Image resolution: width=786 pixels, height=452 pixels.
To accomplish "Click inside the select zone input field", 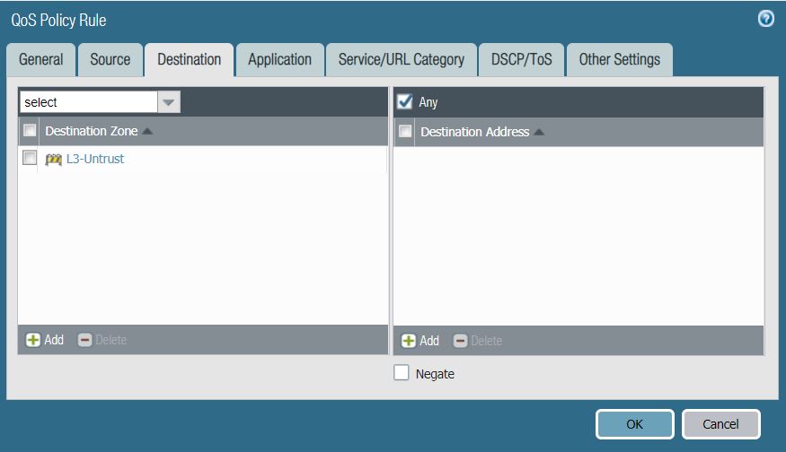I will click(89, 102).
